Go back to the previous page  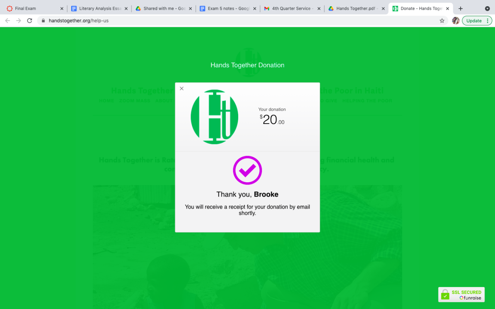click(8, 21)
